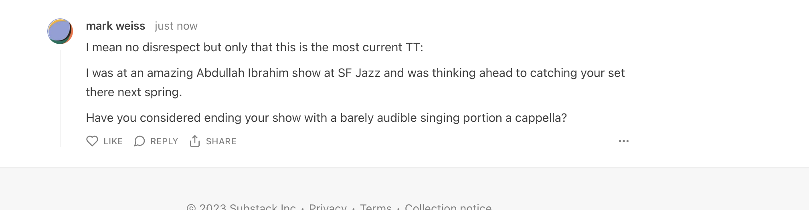Click the mark weiss username
The width and height of the screenshot is (809, 210).
coord(115,26)
